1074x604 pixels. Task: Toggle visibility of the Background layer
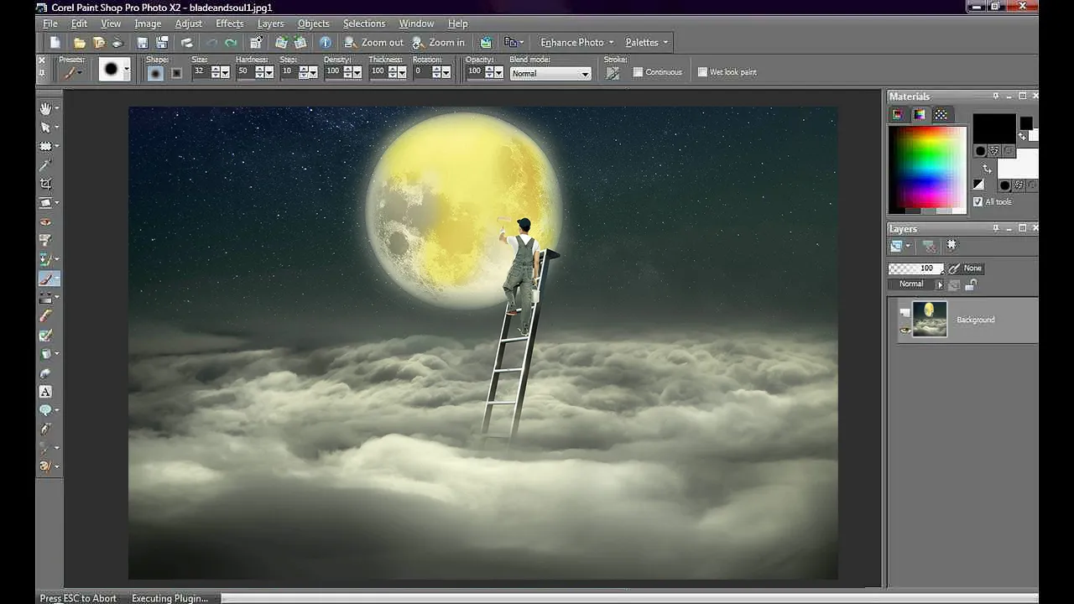point(905,329)
